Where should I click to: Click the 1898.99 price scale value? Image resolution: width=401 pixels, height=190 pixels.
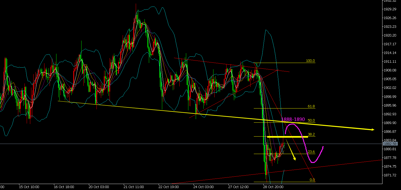(390, 97)
